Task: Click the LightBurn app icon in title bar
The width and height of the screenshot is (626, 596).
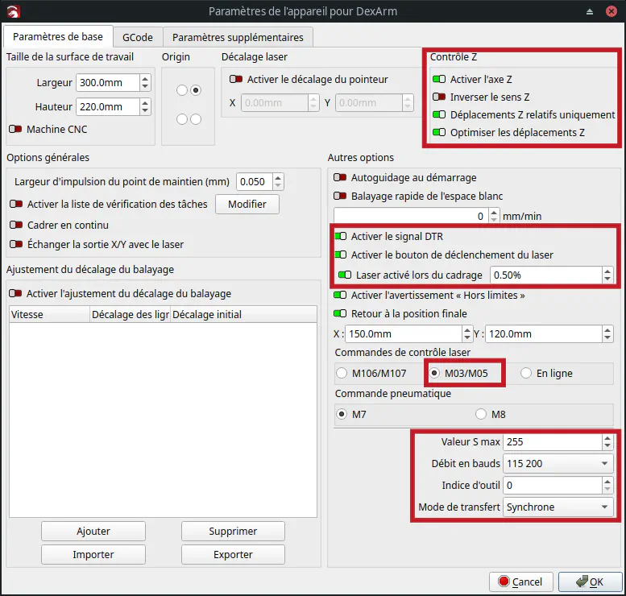Action: pos(14,11)
